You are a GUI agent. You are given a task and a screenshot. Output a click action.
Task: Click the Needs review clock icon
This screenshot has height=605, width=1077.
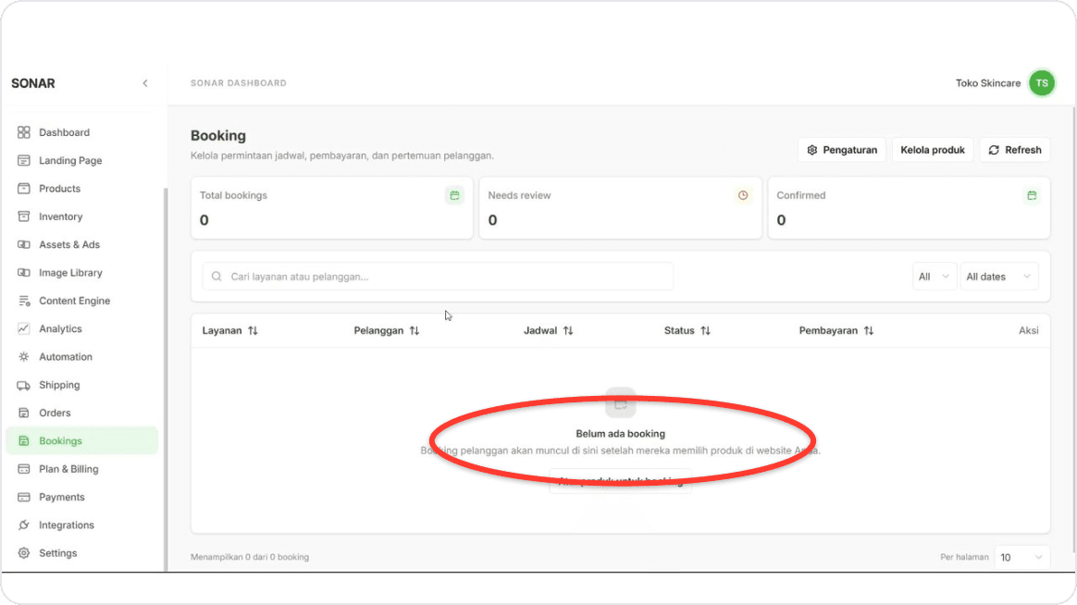[x=742, y=196]
